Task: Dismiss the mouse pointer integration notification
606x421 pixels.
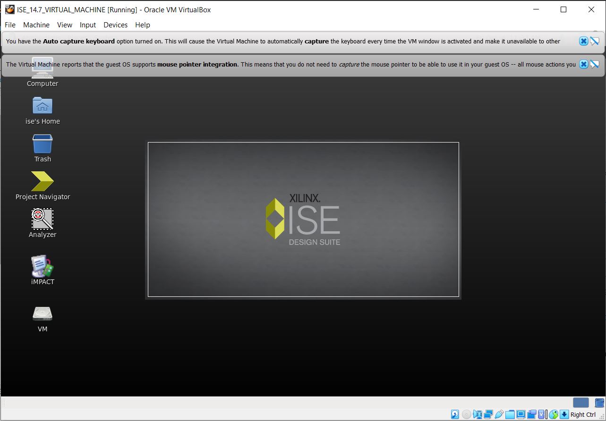Action: (584, 64)
